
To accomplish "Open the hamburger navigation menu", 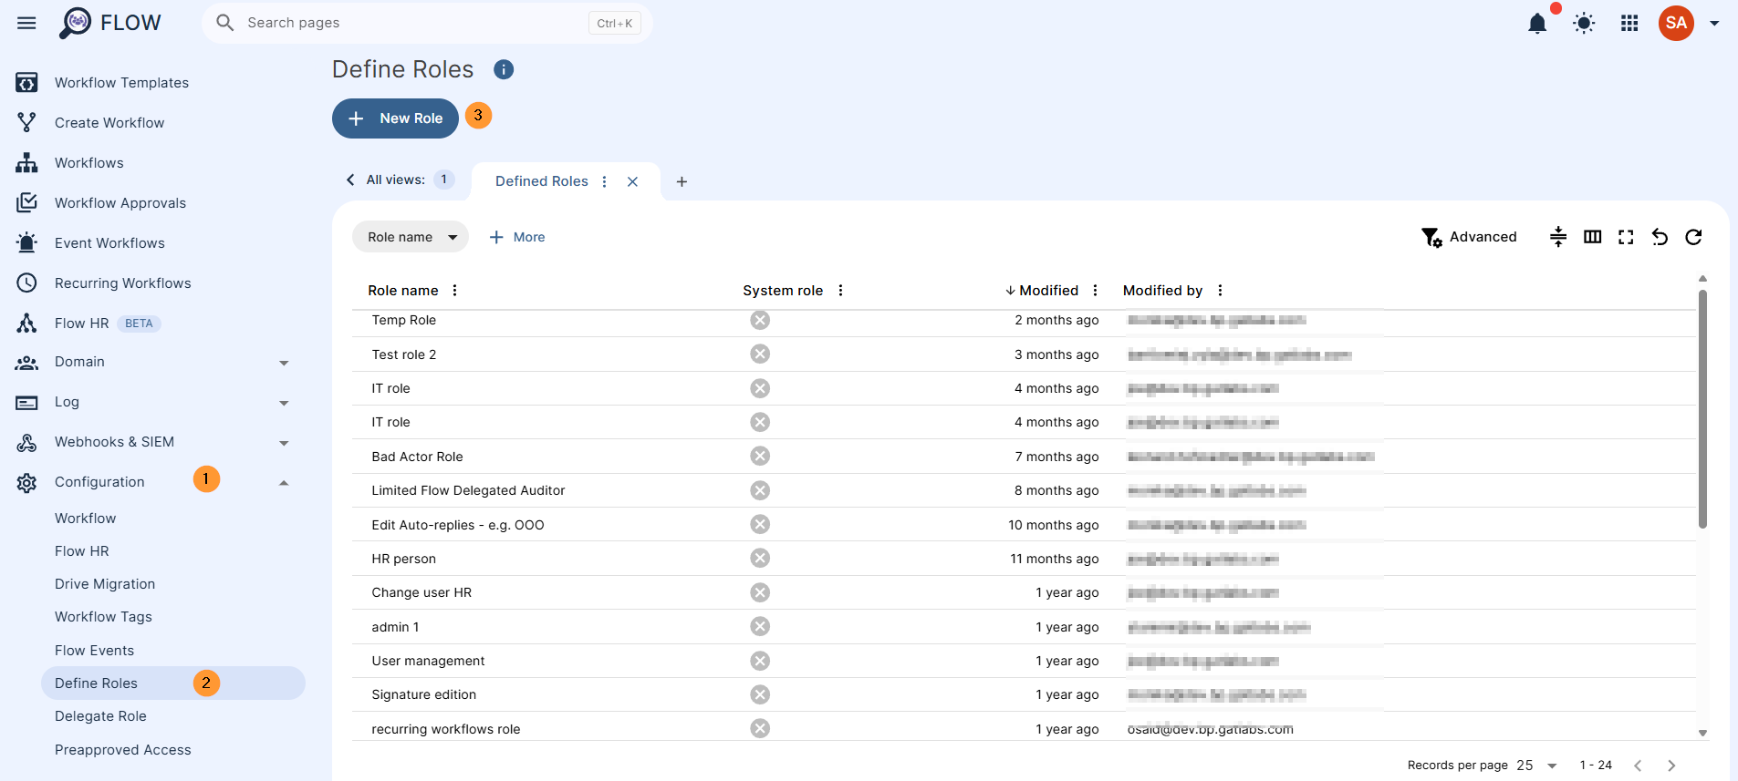I will point(26,23).
